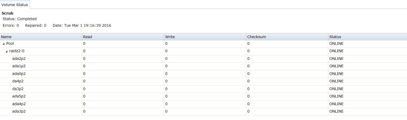This screenshot has height=120, width=407.
Task: Select the ada2p2 disk row
Action: click(204, 59)
